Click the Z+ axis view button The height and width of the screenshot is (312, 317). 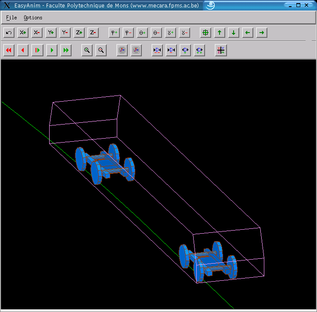tap(79, 33)
